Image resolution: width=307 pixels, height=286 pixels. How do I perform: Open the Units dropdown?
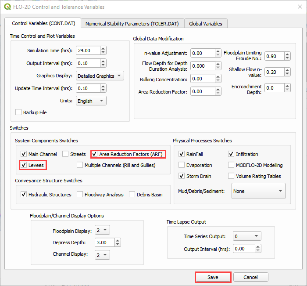click(x=91, y=101)
